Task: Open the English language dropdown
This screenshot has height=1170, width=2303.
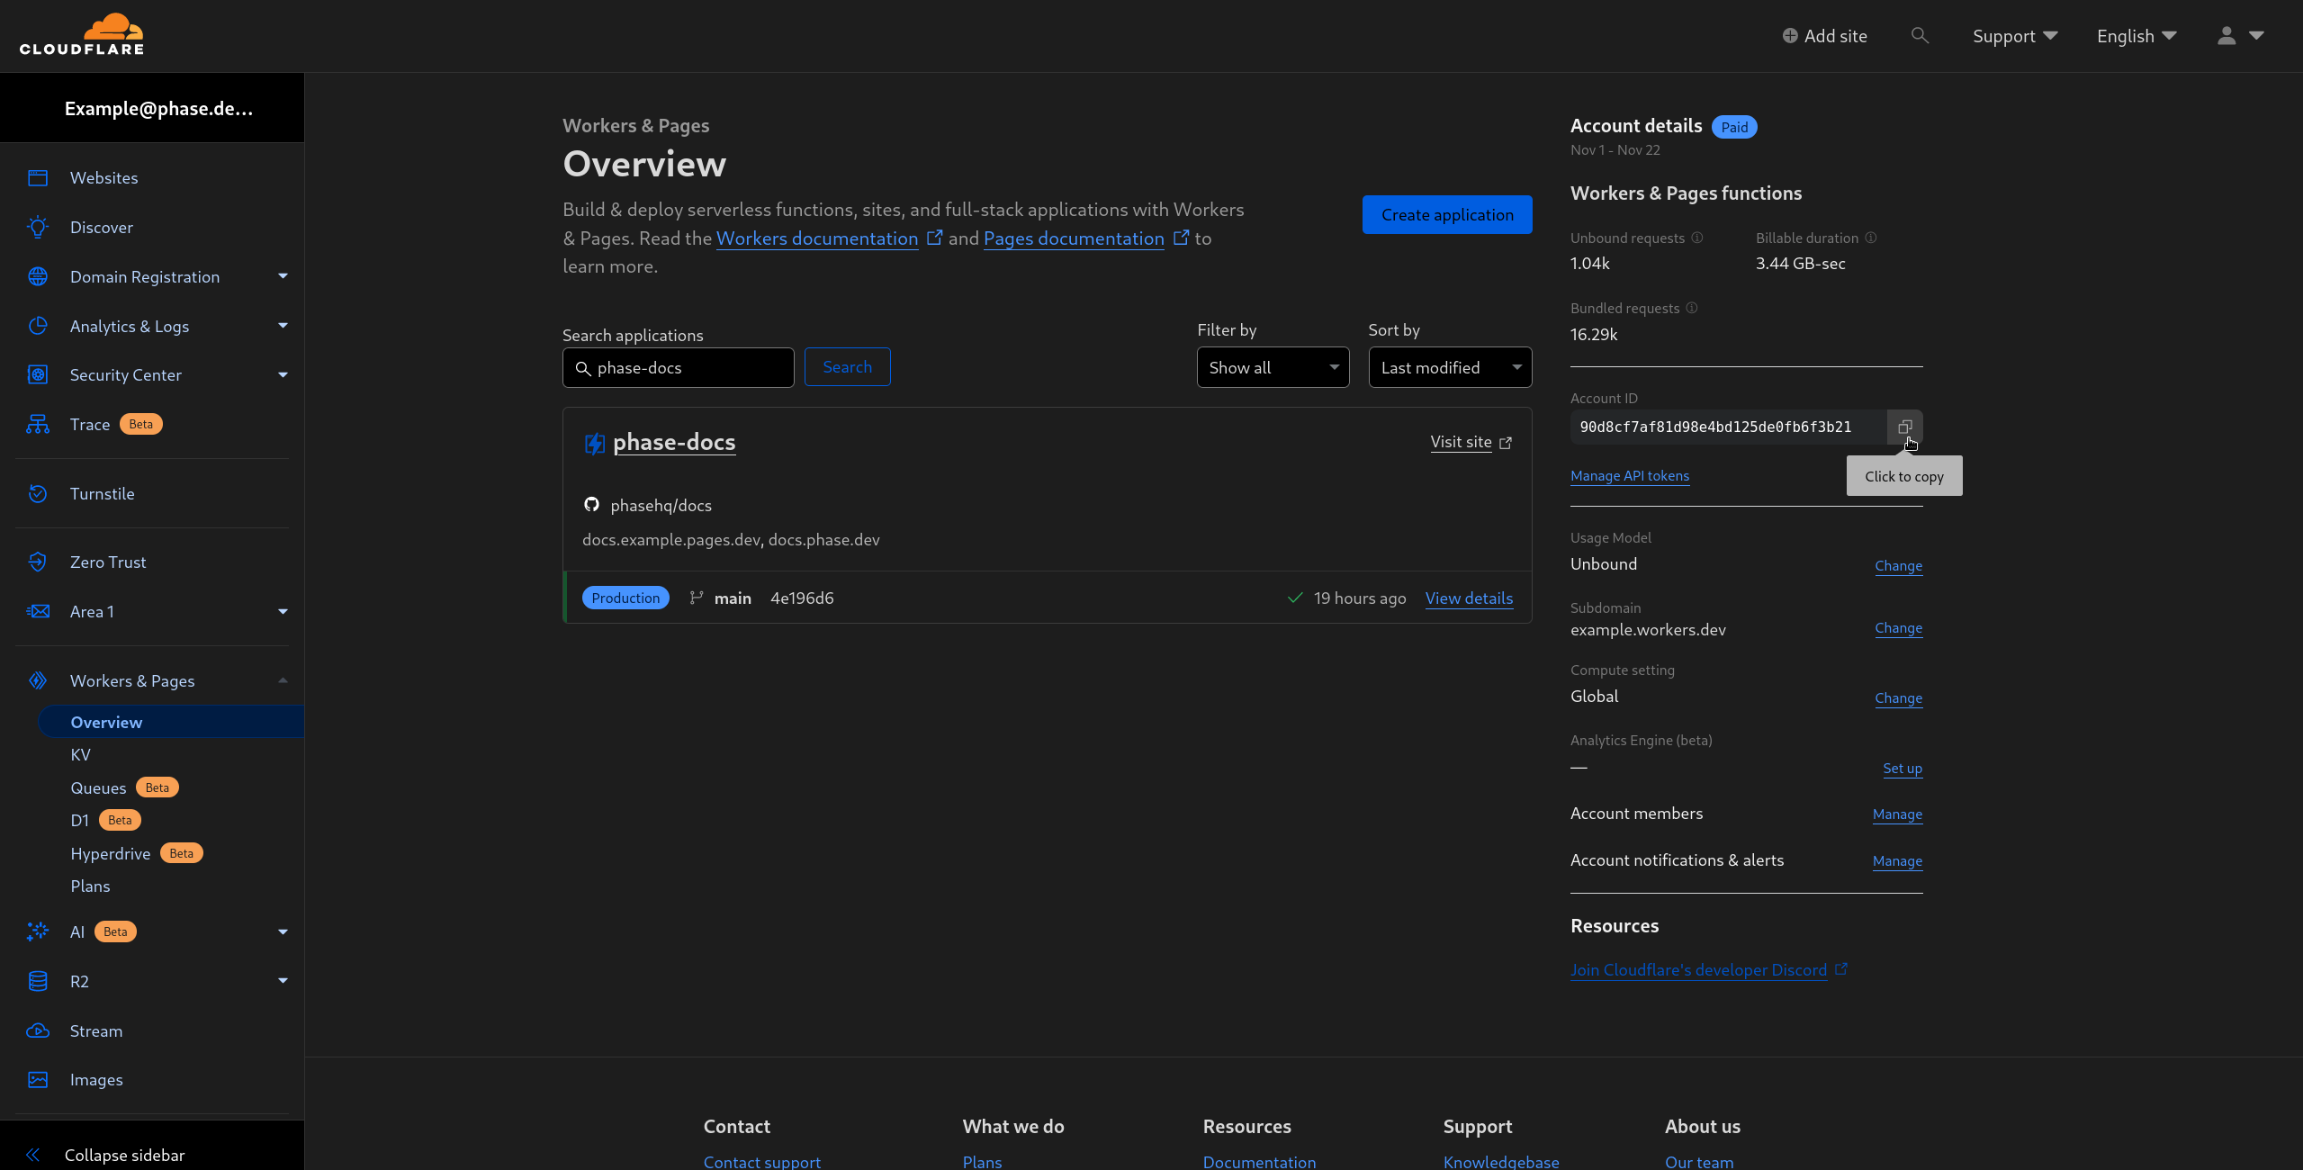Action: [2136, 36]
